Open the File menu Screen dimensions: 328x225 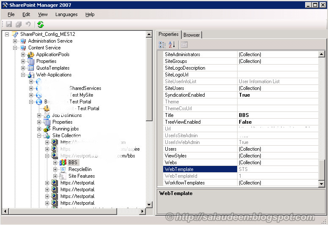coord(11,14)
